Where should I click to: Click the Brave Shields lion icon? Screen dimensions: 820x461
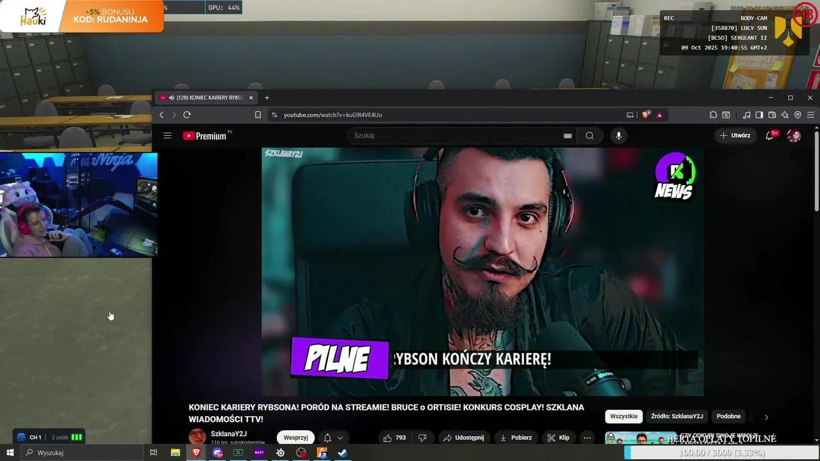pyautogui.click(x=646, y=115)
